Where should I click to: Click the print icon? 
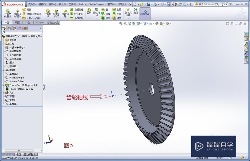pyautogui.click(x=155, y=4)
